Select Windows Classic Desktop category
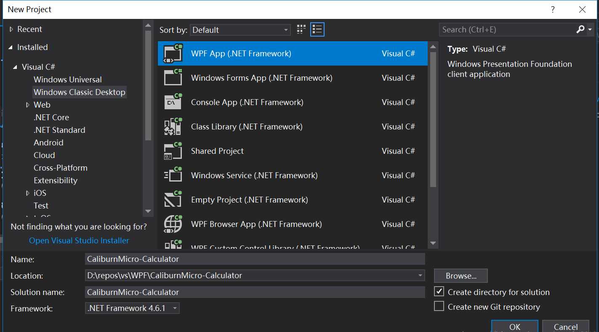This screenshot has height=332, width=599. click(x=80, y=92)
